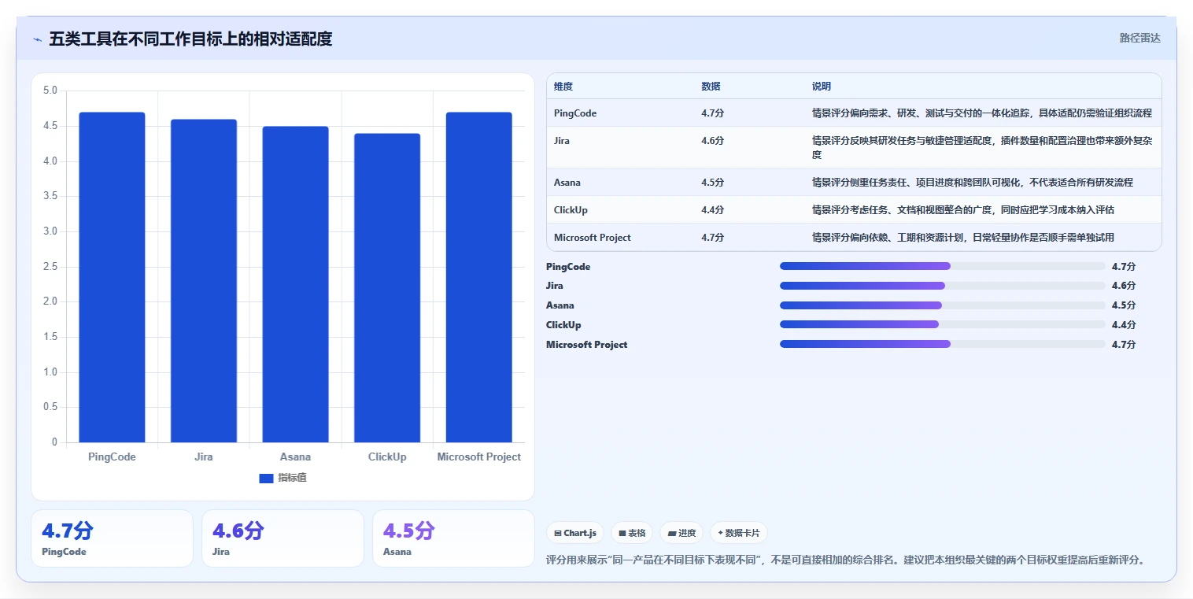Open the Asana 4.5分 stat card

(453, 538)
